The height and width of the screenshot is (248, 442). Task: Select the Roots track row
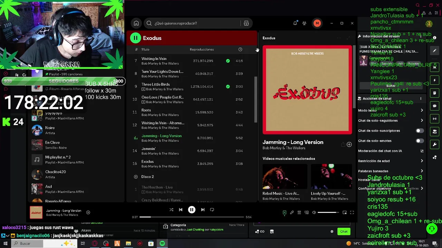point(192,112)
